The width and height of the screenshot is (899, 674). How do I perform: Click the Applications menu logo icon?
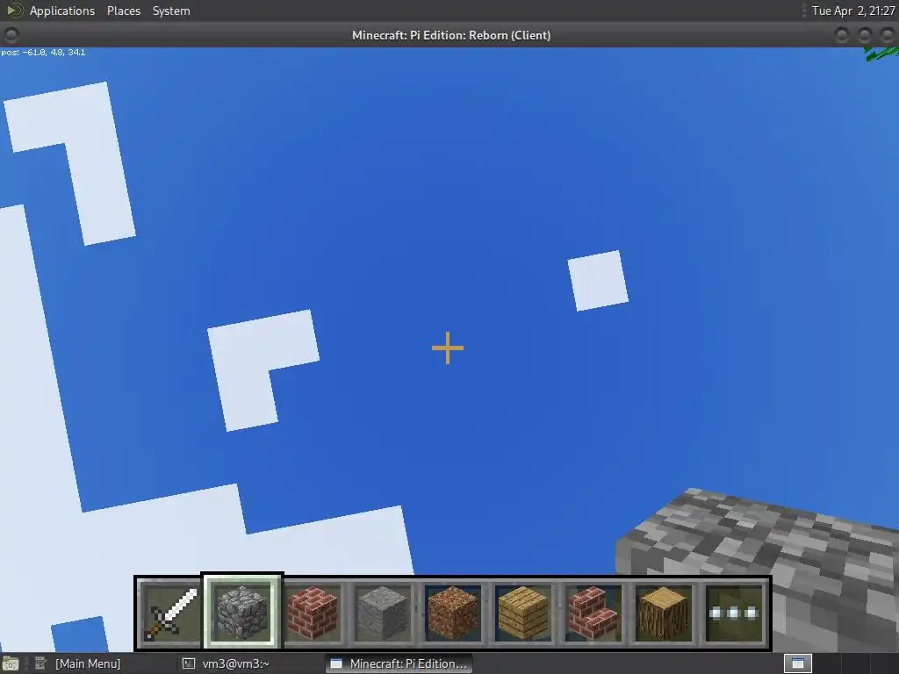click(14, 11)
